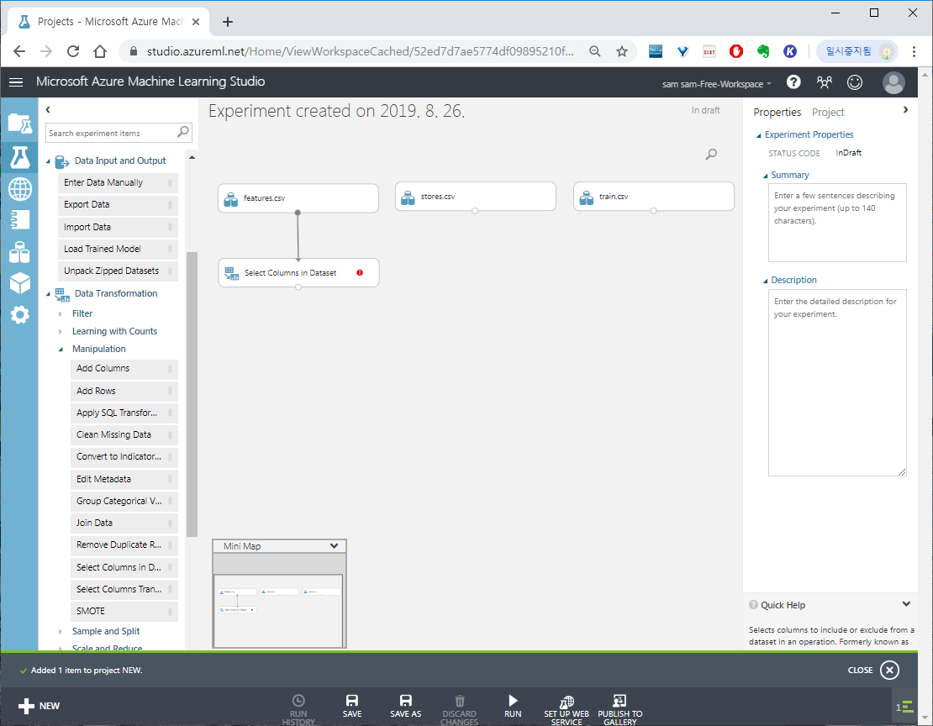Image resolution: width=933 pixels, height=726 pixels.
Task: Click the red error indicator on Select Columns module
Action: pos(360,272)
